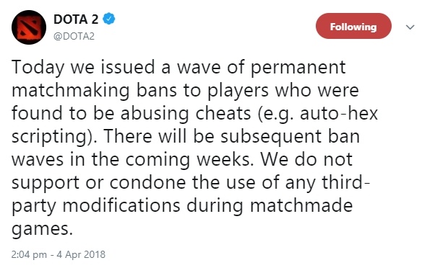Viewport: 422px width, 268px height.
Task: Open the DOTA 2 profile avatar
Action: pyautogui.click(x=29, y=27)
